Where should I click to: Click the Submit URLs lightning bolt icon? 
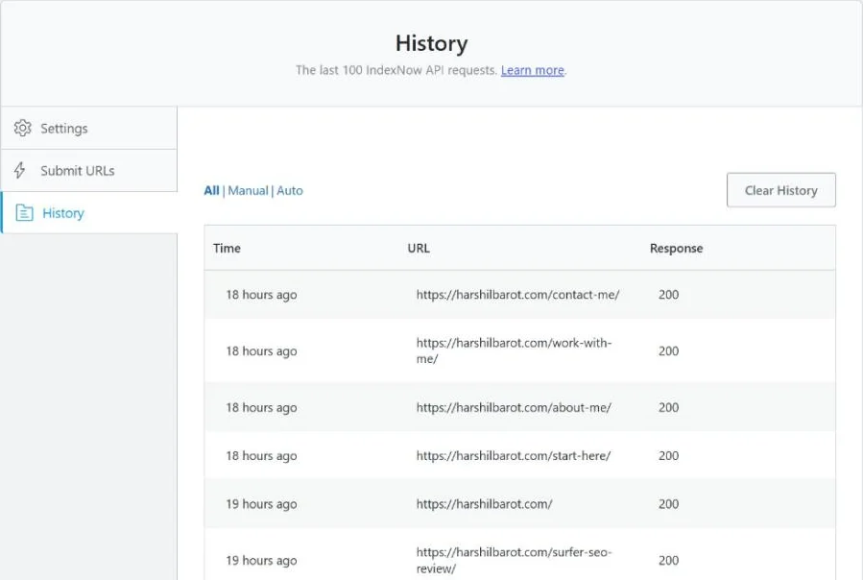click(x=20, y=170)
